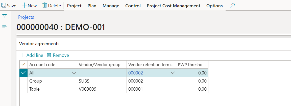Select the Group row checkbox
The image size is (291, 106).
click(23, 81)
